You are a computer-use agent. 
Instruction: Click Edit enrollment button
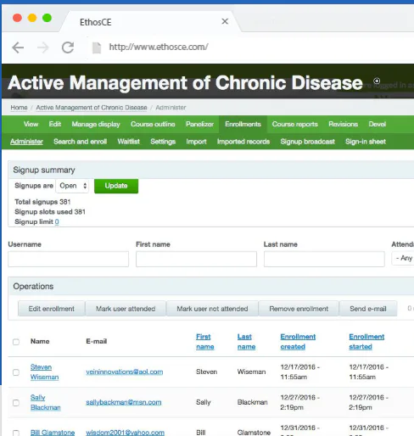(52, 309)
